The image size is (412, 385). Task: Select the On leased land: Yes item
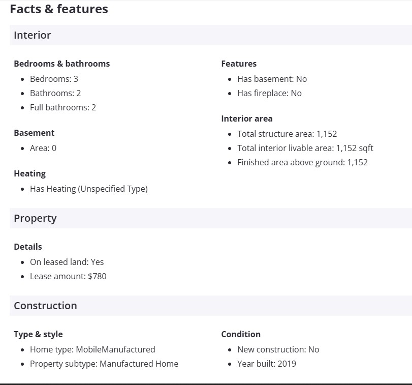[67, 262]
